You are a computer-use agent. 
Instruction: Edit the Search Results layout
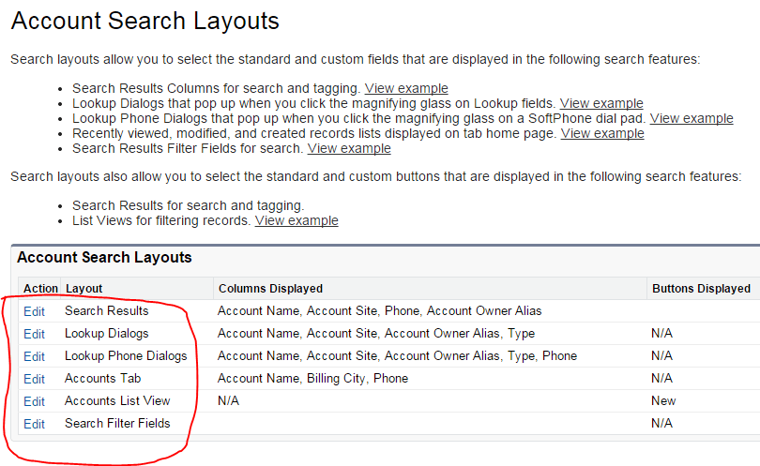34,311
